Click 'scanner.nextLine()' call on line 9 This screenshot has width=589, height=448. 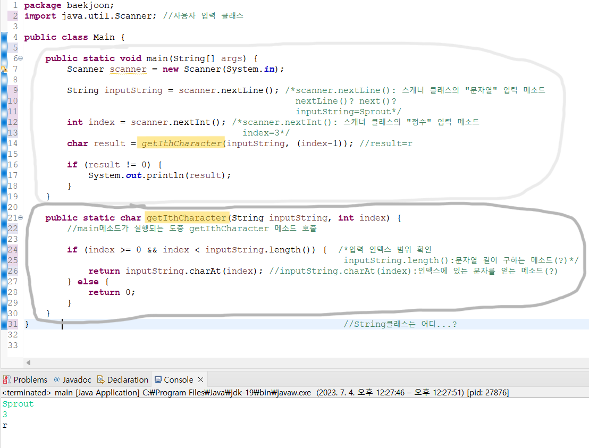[229, 90]
